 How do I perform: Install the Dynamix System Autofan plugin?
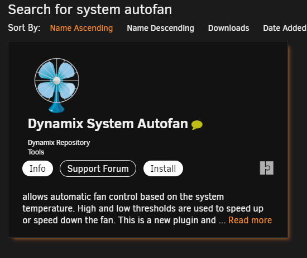point(163,168)
